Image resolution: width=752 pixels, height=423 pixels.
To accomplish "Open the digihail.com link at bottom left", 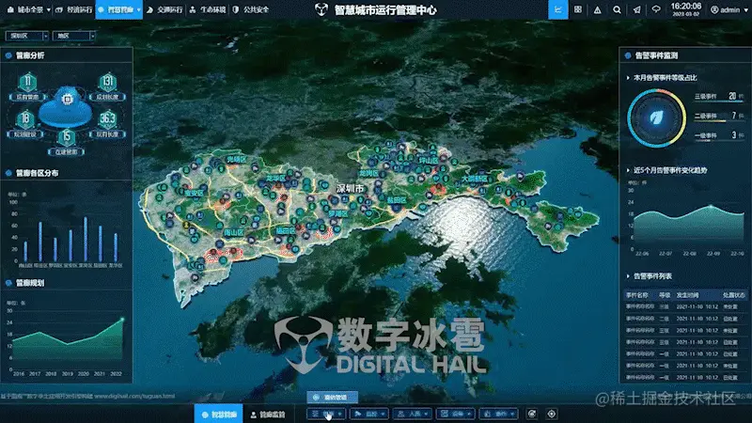I will pyautogui.click(x=134, y=396).
